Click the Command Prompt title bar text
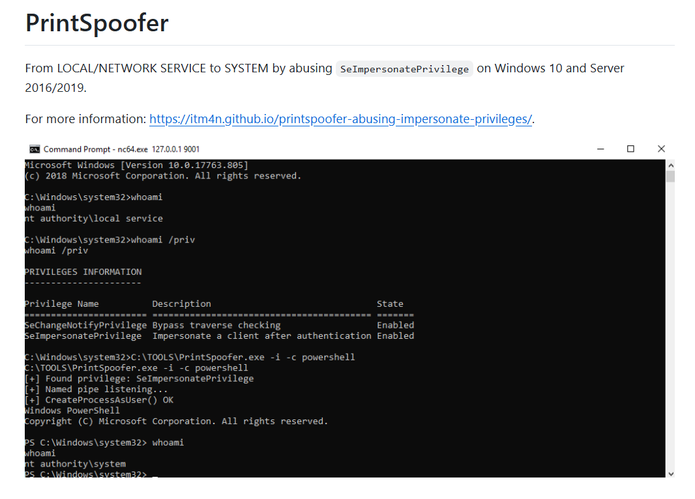The height and width of the screenshot is (499, 695). (x=121, y=149)
